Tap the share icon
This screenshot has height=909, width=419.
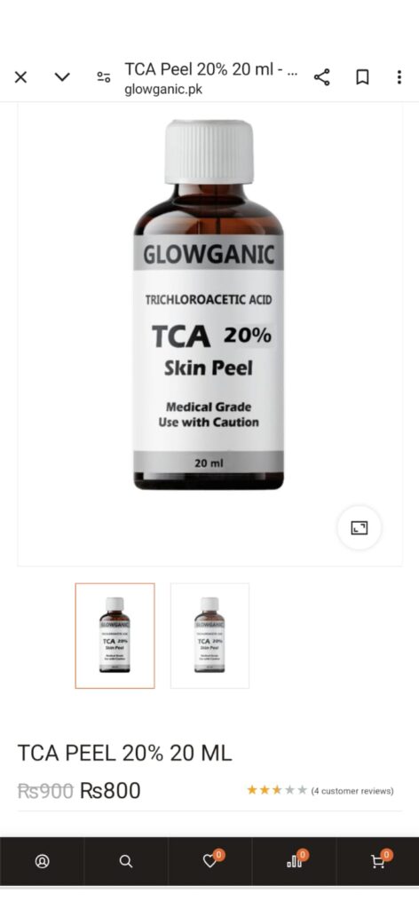click(x=321, y=77)
